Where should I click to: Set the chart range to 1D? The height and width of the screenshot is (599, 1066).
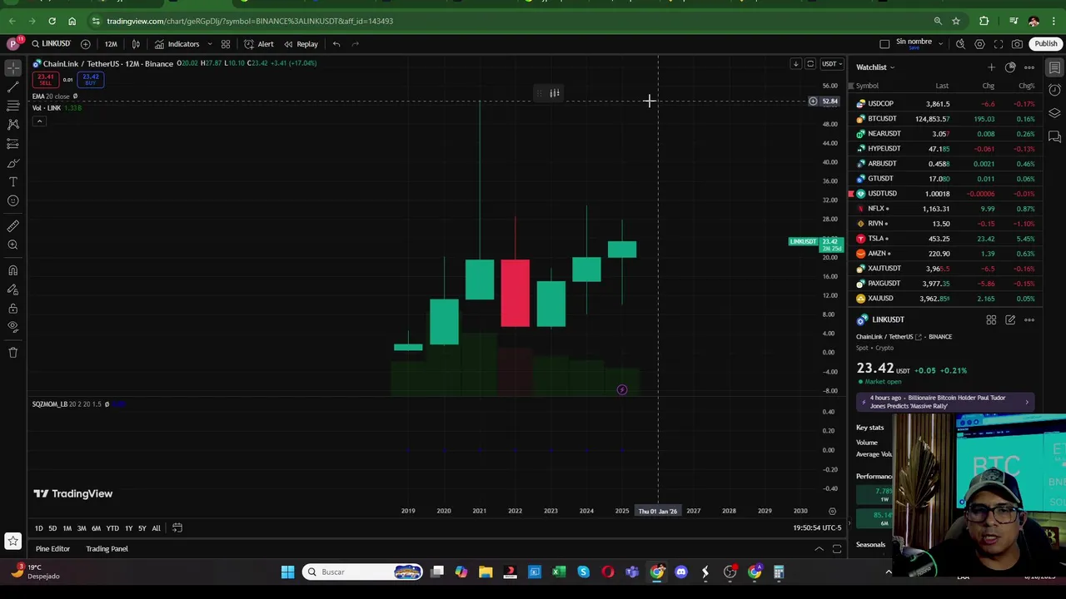(38, 528)
